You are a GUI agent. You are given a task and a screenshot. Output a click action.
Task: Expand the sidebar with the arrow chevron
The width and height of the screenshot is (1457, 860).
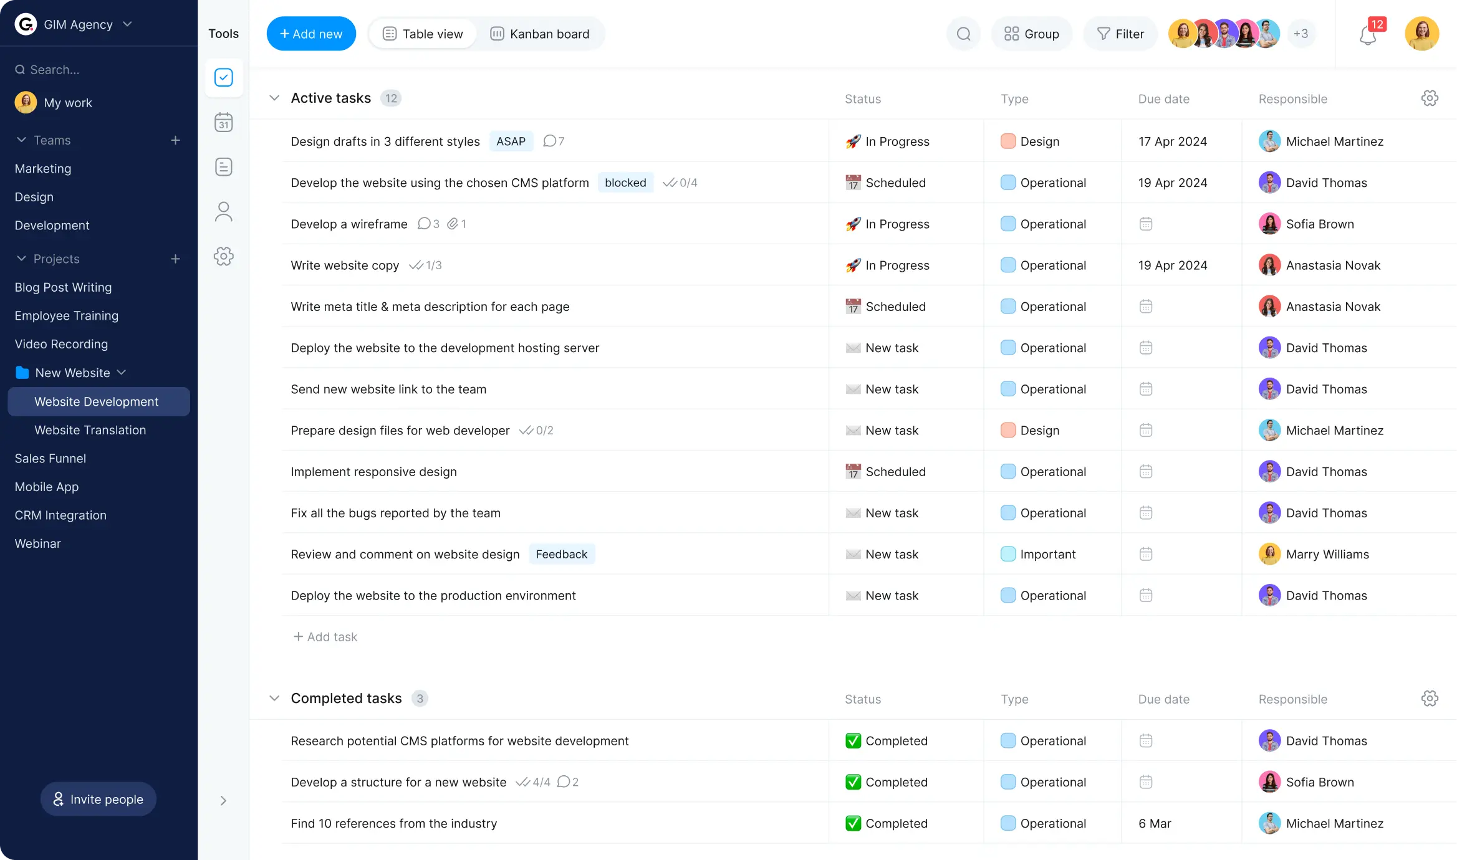[223, 801]
